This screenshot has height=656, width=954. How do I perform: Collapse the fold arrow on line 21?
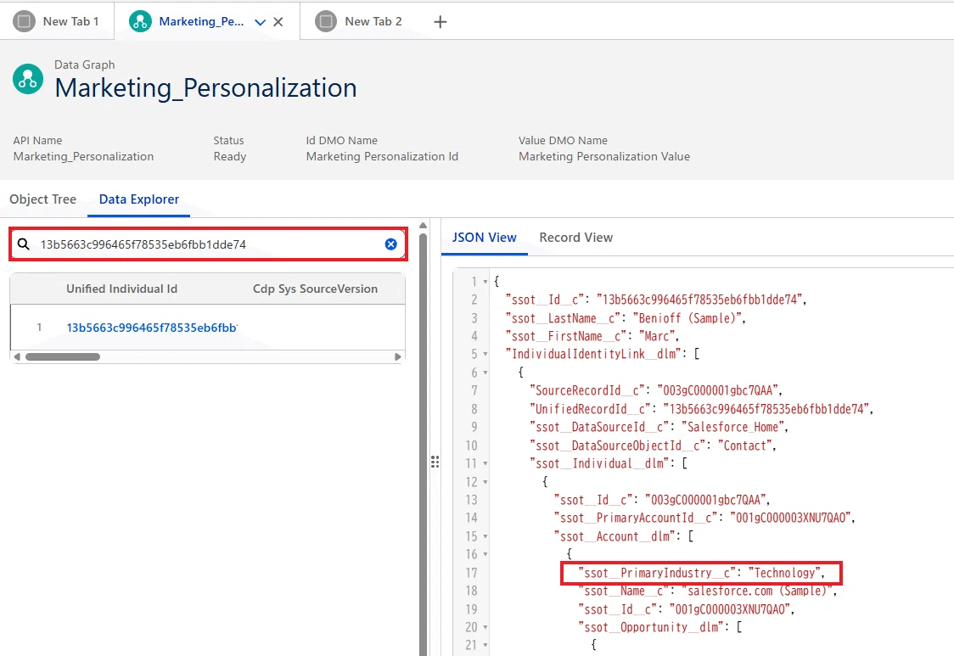point(485,645)
